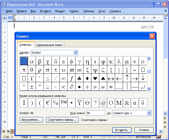This screenshot has height=140, width=169.
Task: Select the beta symbol in the grid
Action: pyautogui.click(x=40, y=61)
